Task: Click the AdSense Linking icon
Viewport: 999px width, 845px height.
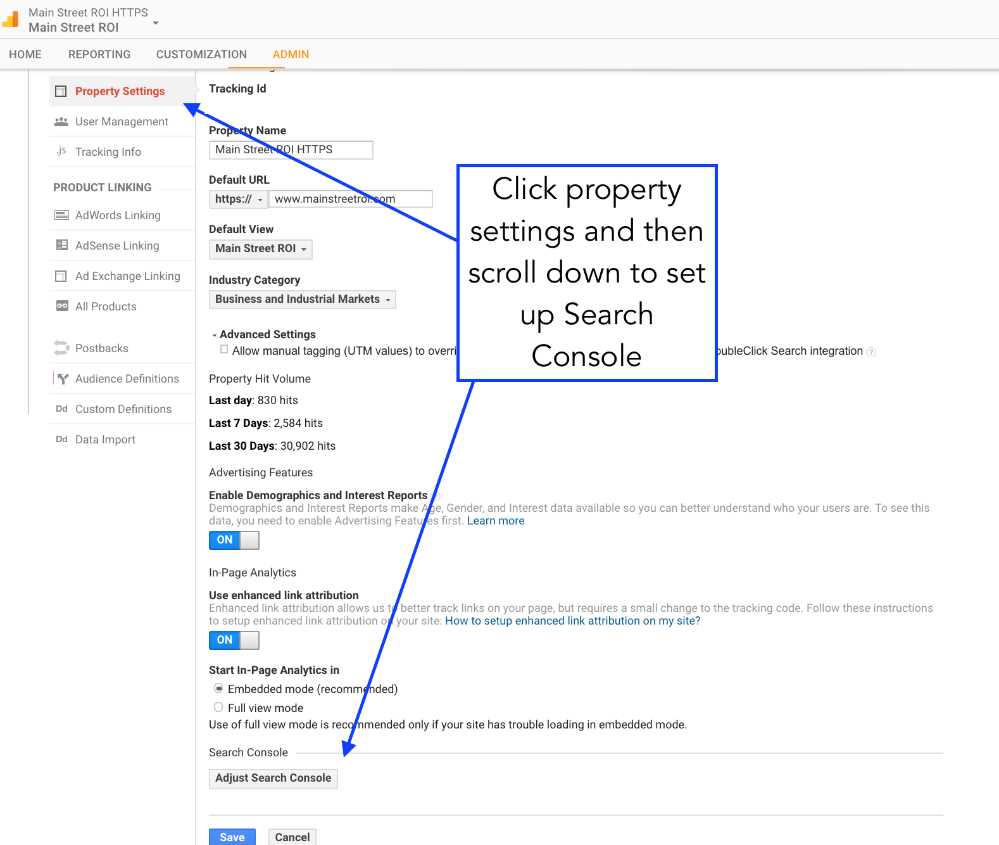Action: pos(61,245)
